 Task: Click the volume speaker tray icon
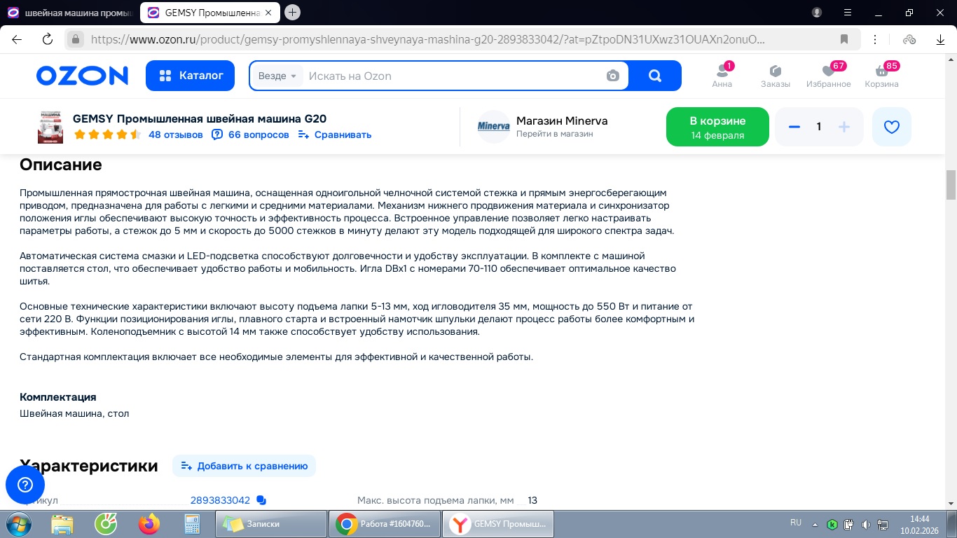pos(866,524)
